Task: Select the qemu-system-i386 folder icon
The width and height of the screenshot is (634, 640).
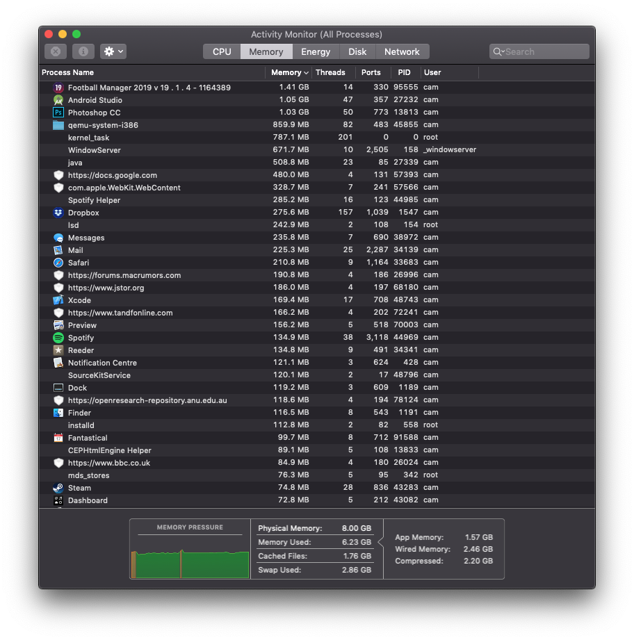Action: tap(58, 125)
